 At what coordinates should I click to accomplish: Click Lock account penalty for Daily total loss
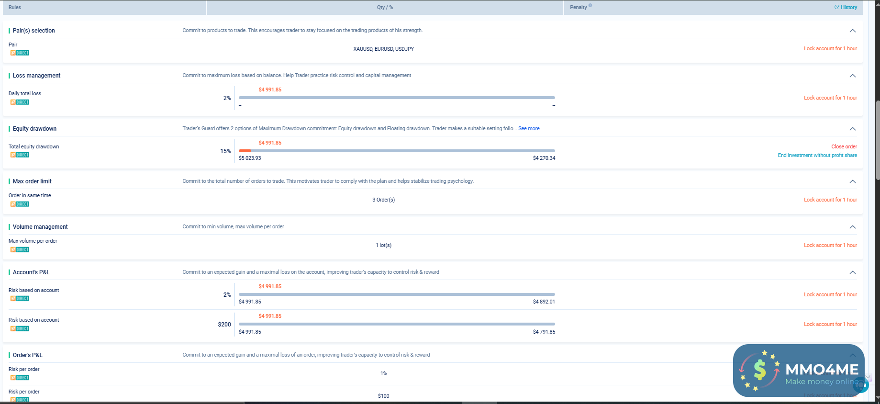pos(830,98)
